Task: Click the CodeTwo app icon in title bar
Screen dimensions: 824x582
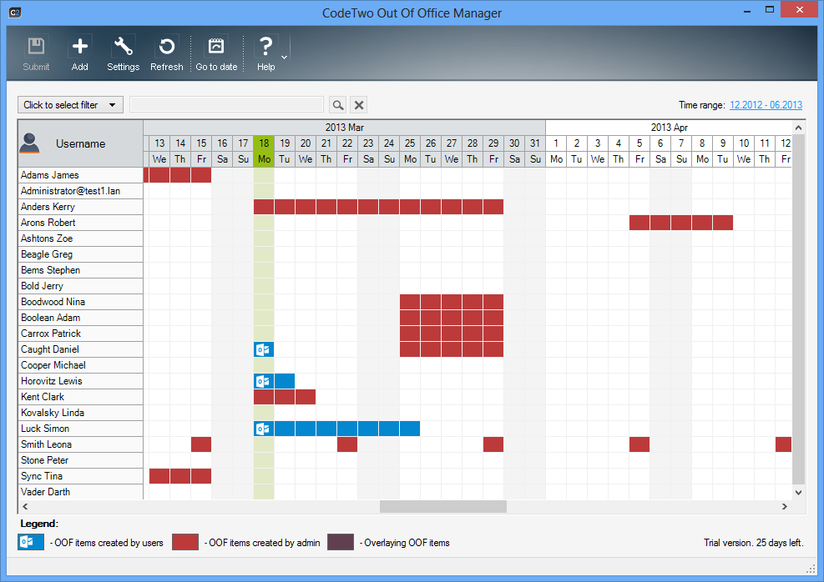Action: [15, 12]
